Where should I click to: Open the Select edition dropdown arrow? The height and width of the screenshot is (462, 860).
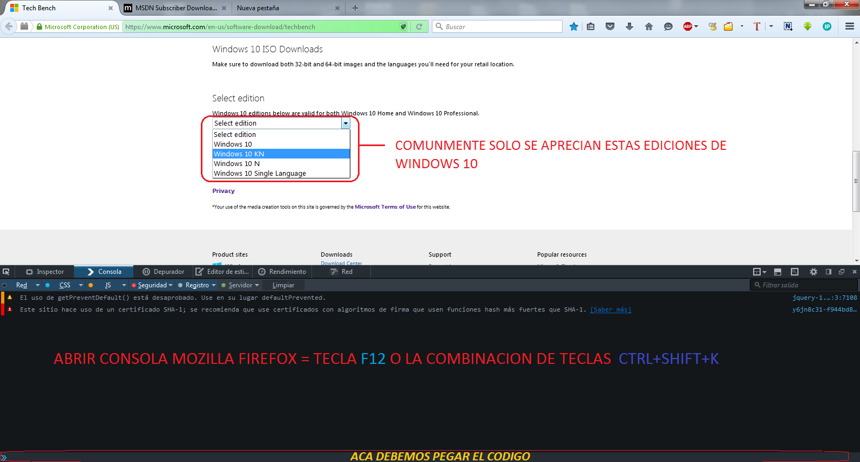click(x=346, y=123)
